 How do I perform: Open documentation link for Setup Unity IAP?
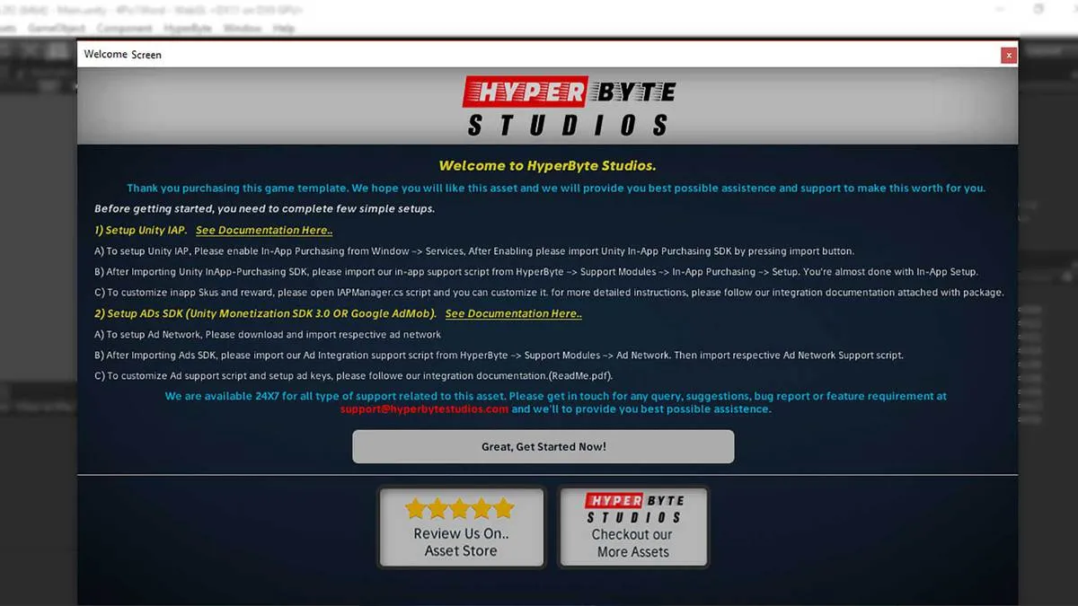click(x=264, y=231)
